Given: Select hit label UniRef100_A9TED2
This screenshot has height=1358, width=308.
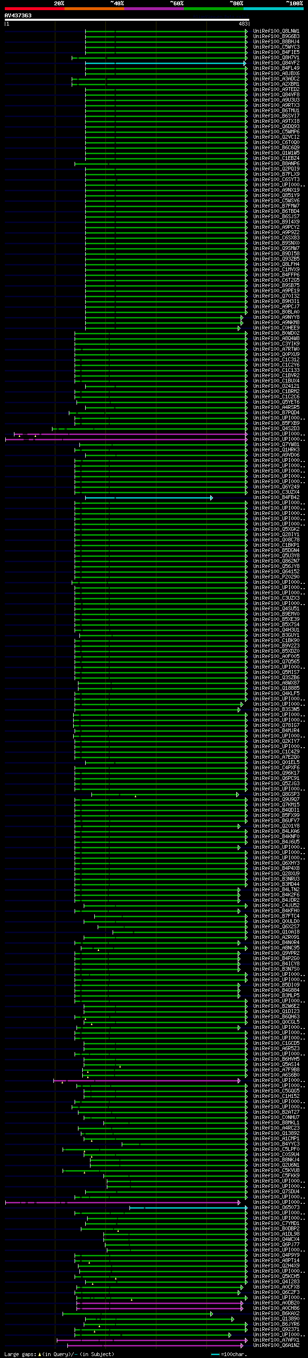Looking at the screenshot, I should (x=276, y=89).
